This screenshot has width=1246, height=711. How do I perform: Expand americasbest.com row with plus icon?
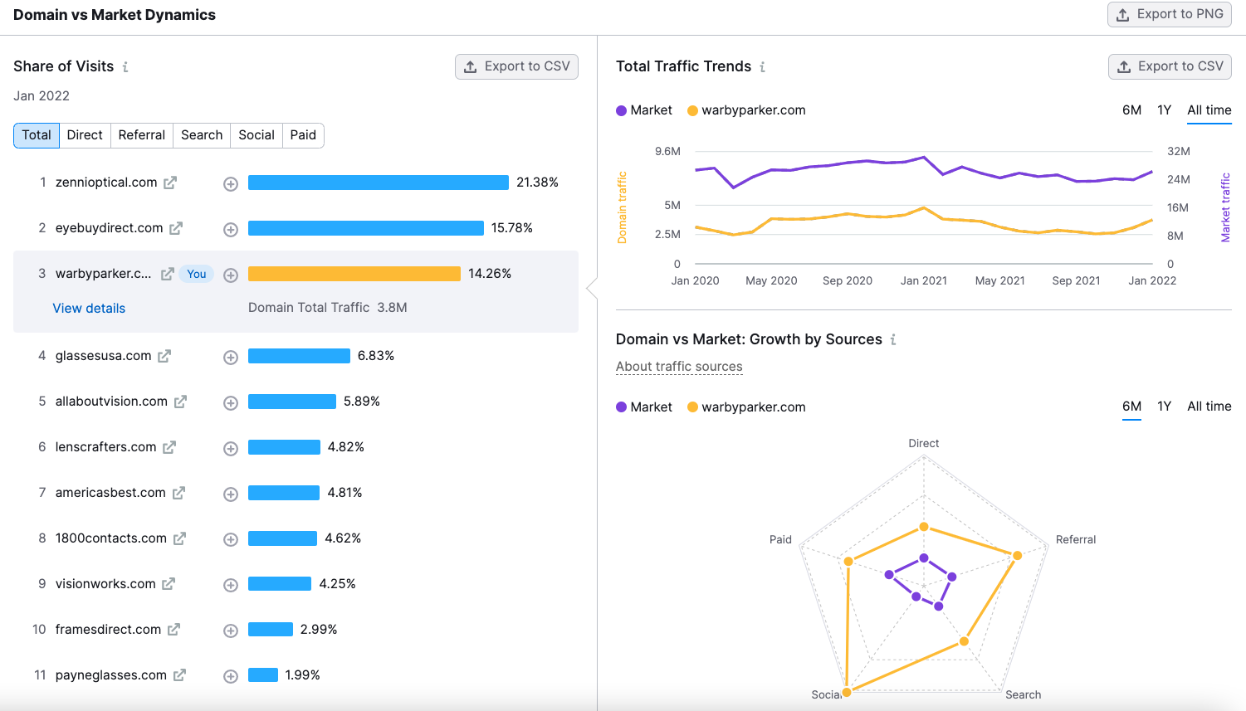[x=231, y=494]
